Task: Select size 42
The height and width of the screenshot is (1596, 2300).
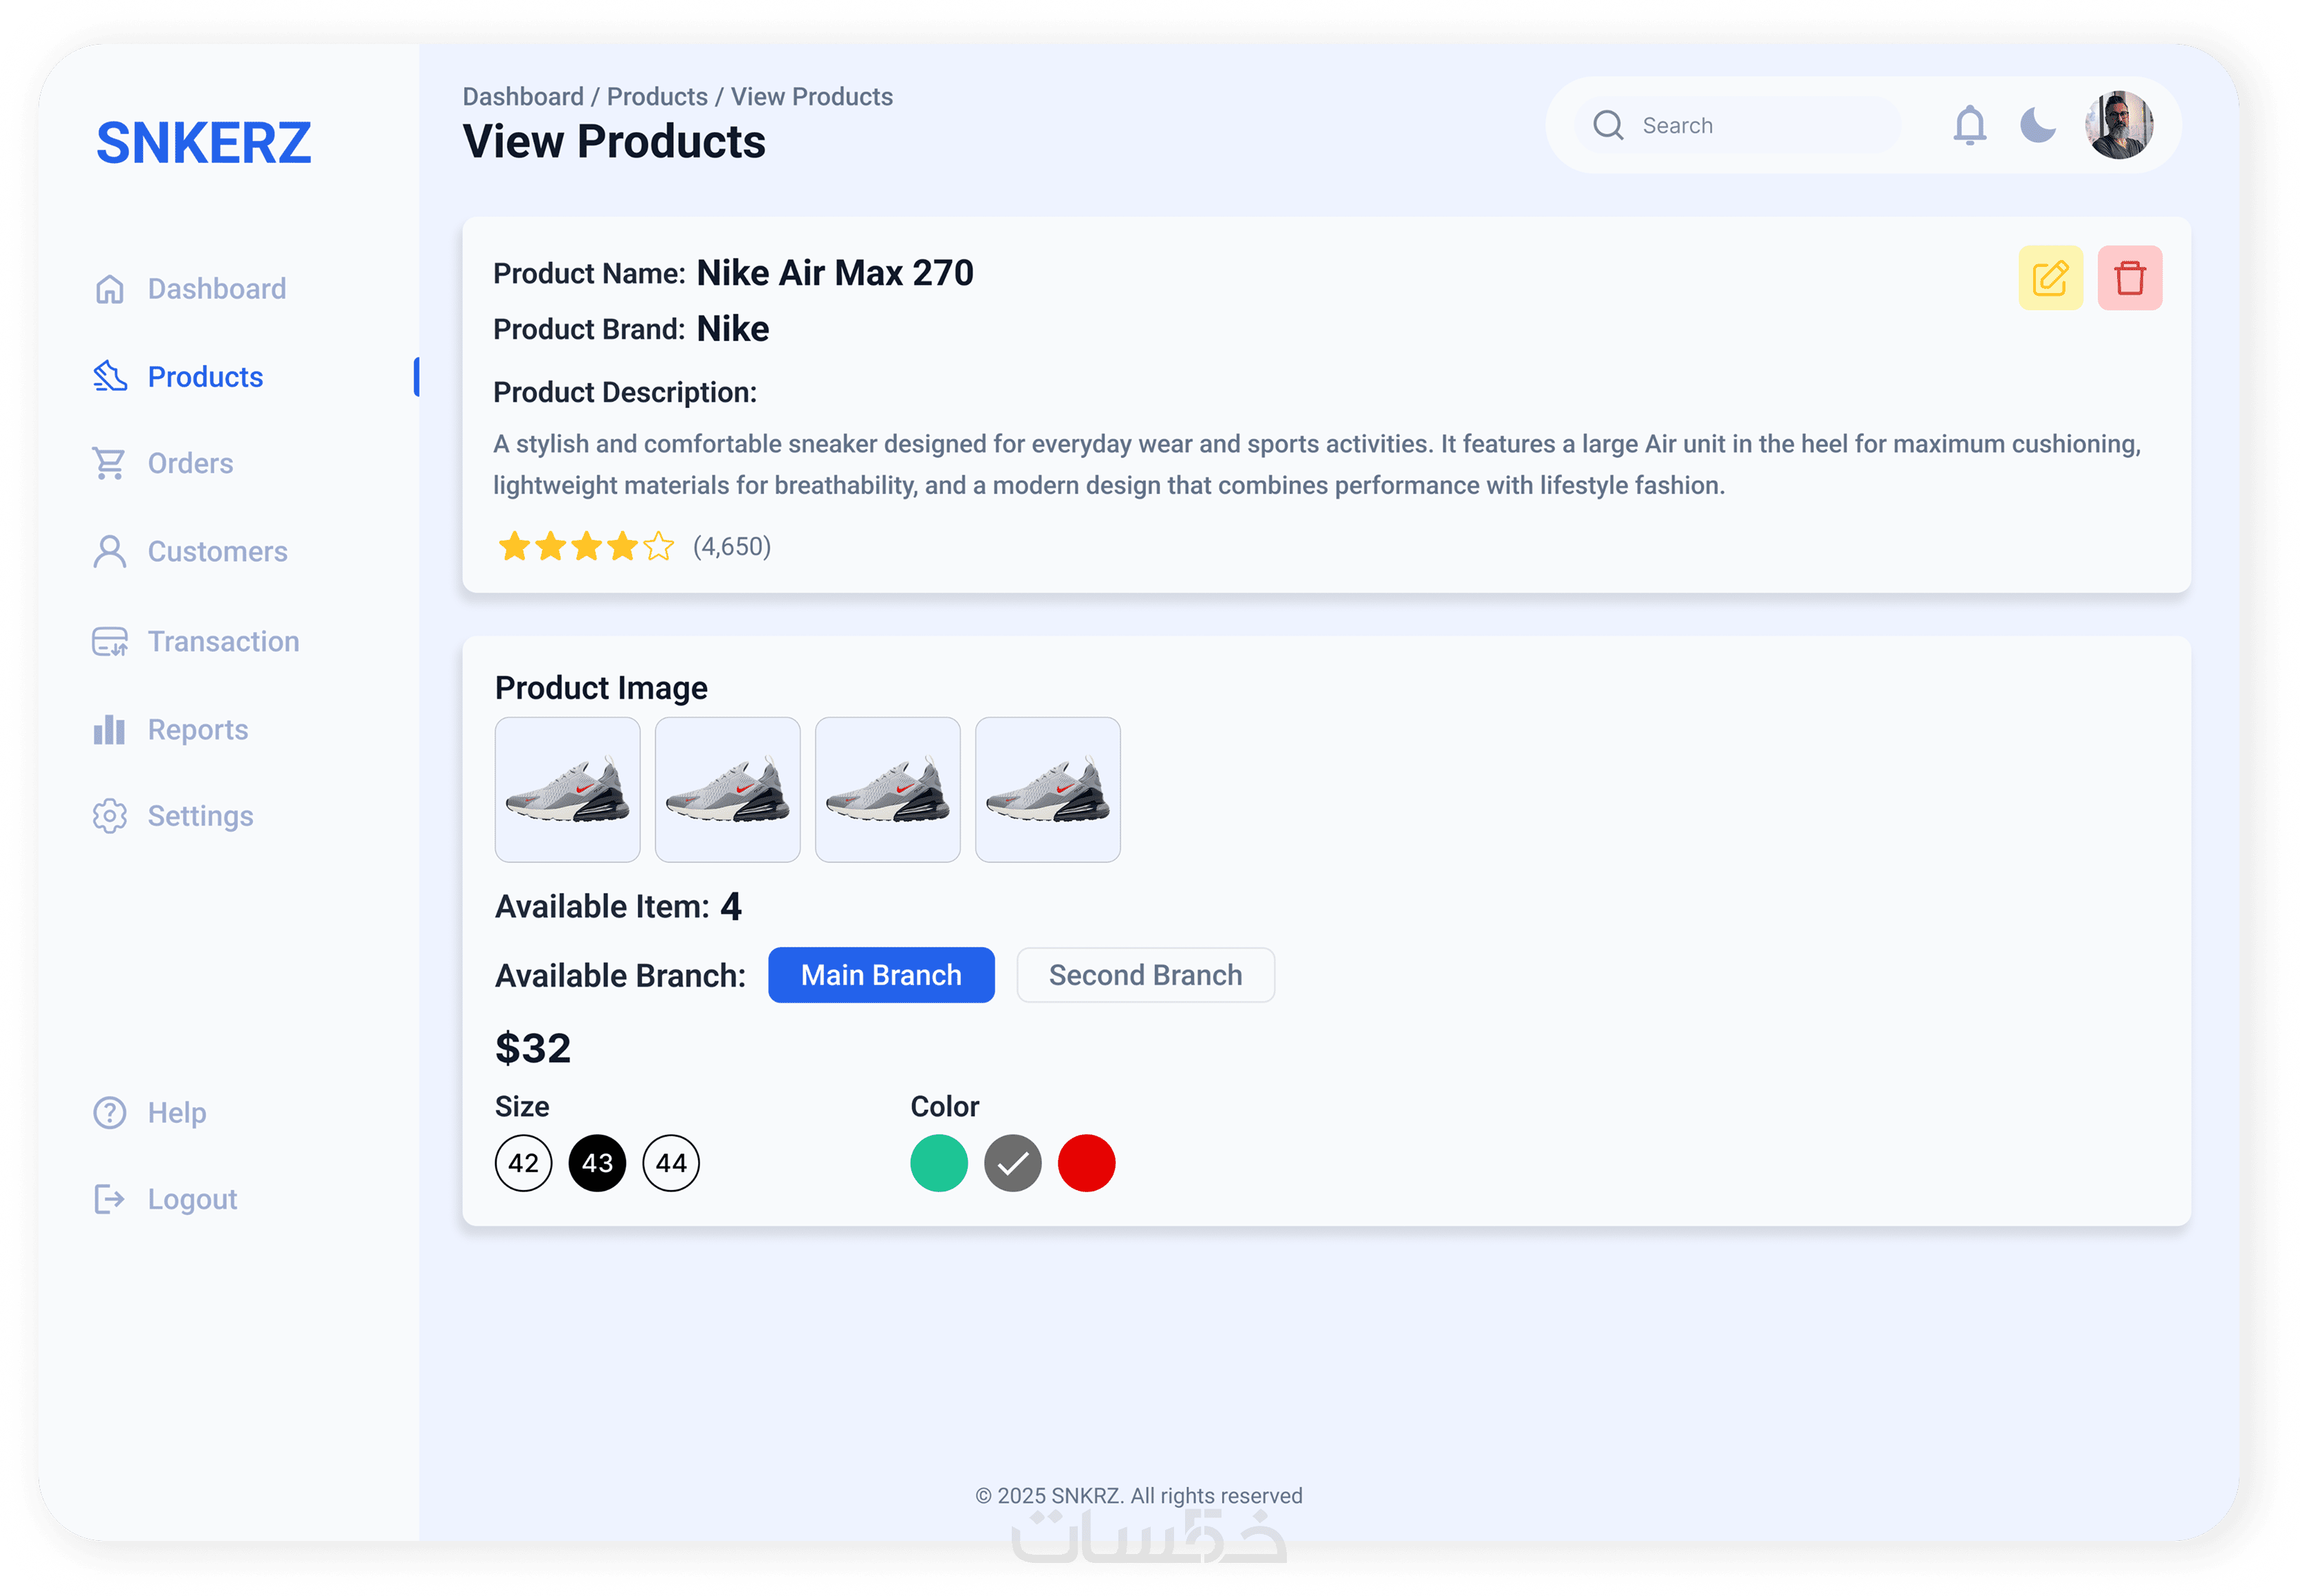Action: (x=523, y=1162)
